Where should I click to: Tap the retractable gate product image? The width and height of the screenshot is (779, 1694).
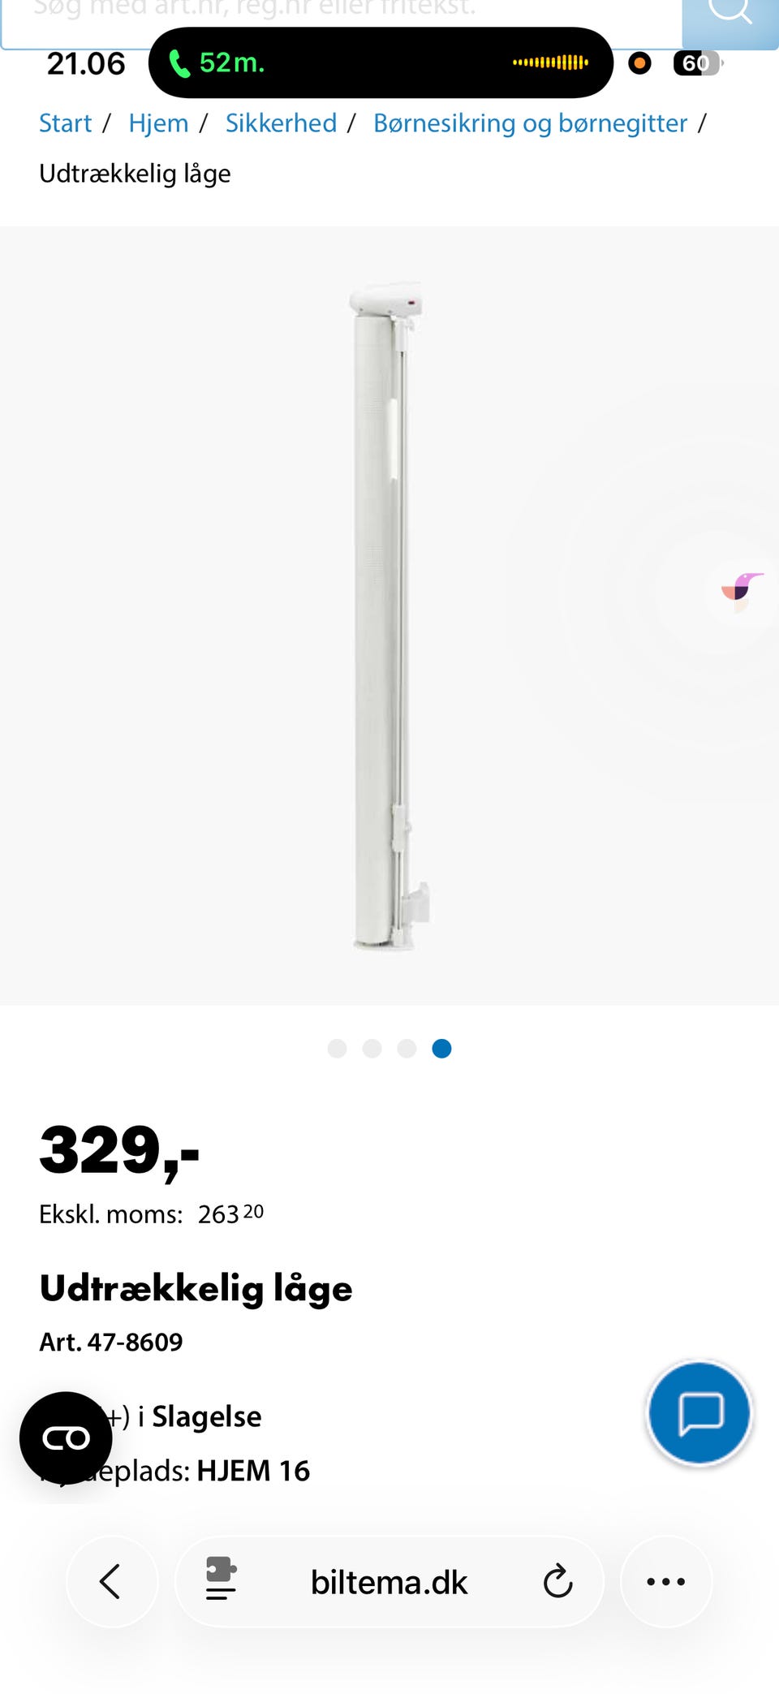(389, 615)
